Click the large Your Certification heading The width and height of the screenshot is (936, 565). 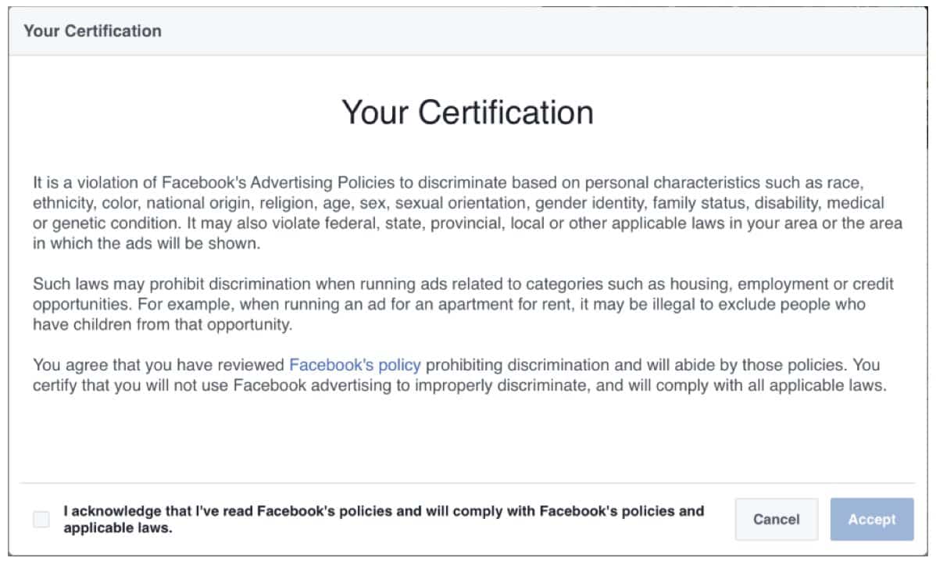[x=467, y=112]
